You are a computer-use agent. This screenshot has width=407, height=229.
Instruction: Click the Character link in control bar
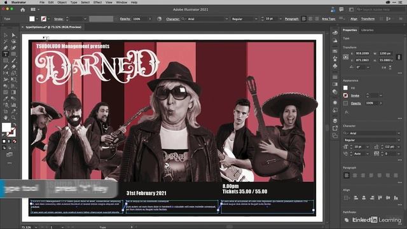[x=172, y=19]
